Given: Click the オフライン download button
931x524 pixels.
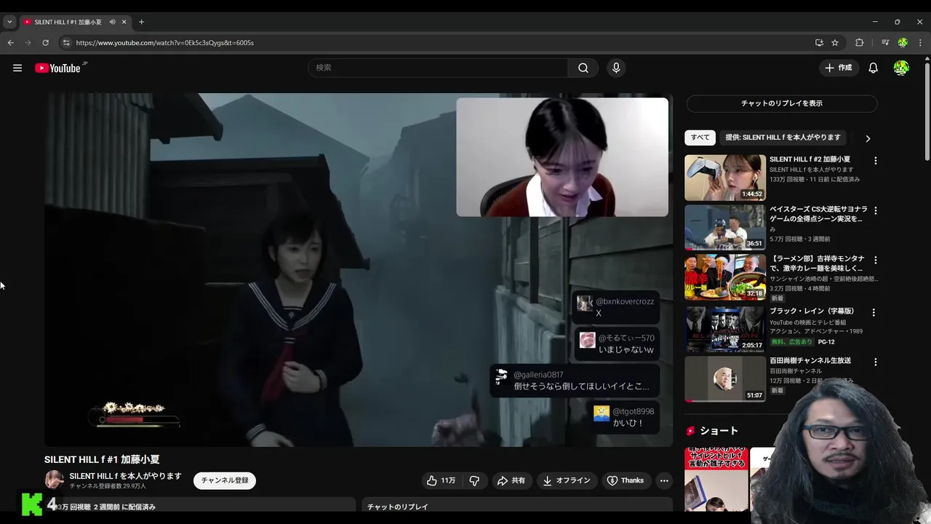Looking at the screenshot, I should point(567,480).
